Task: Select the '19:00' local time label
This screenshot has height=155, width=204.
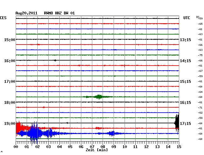Action: tap(10, 123)
